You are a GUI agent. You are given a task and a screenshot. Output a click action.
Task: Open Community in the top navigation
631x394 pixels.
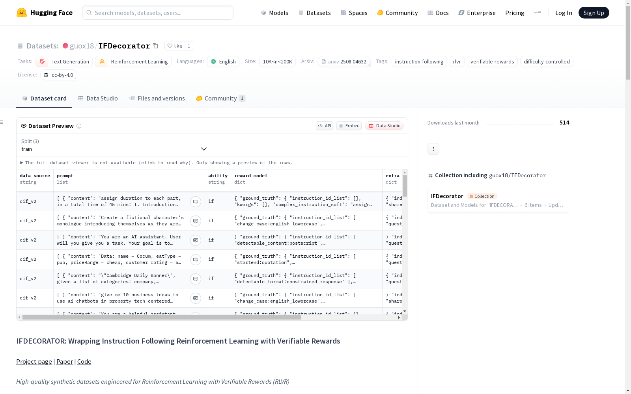click(x=398, y=13)
